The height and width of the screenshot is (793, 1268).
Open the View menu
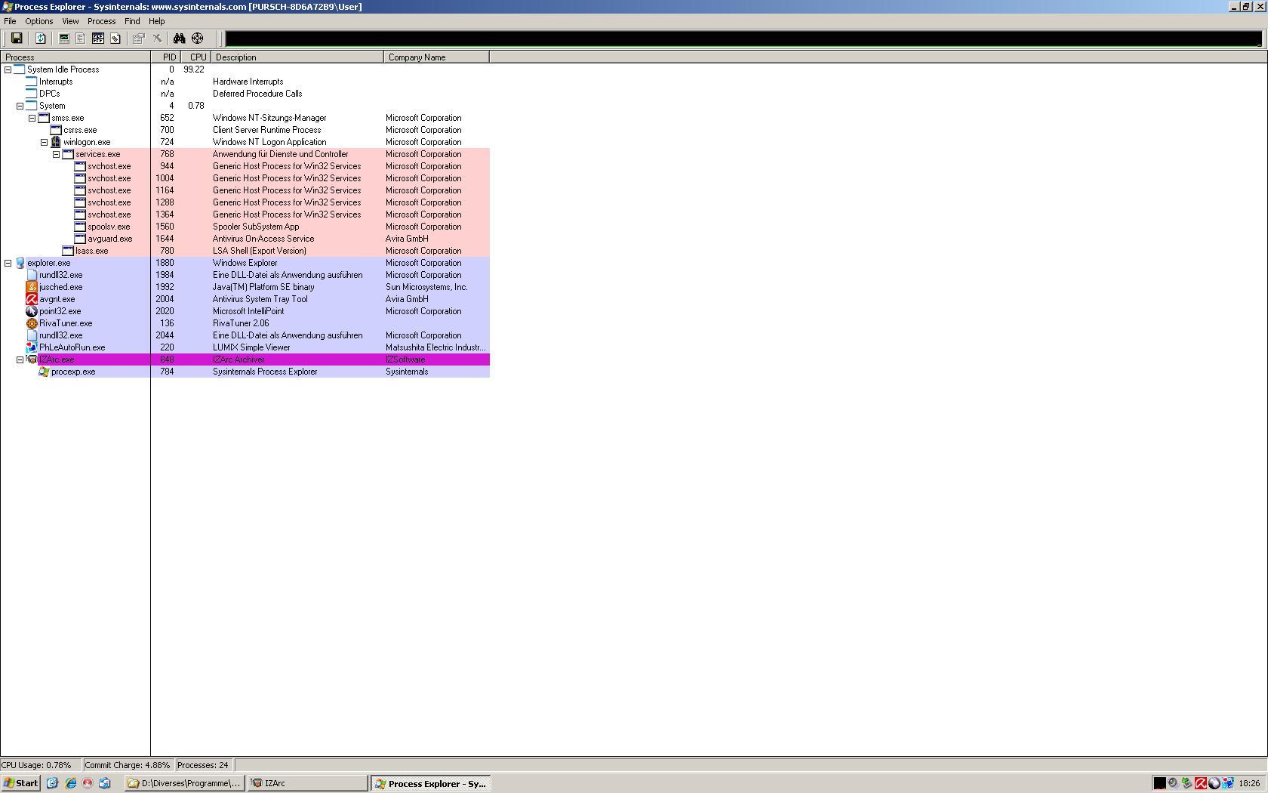coord(70,21)
